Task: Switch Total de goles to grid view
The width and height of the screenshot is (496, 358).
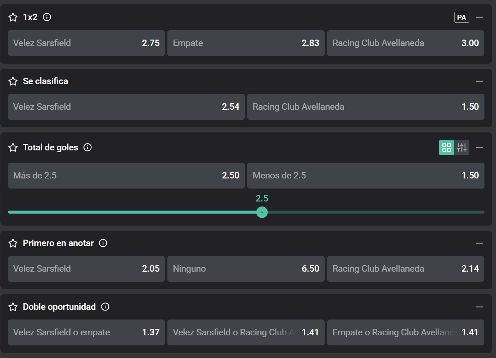Action: click(x=447, y=148)
